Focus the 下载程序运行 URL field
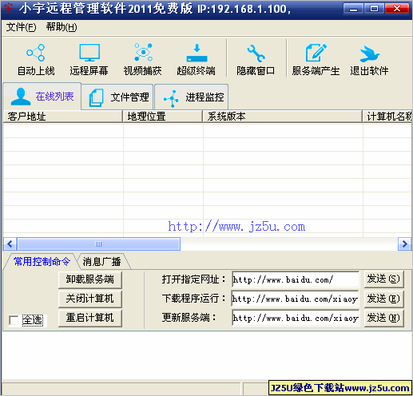This screenshot has height=396, width=413. (296, 299)
